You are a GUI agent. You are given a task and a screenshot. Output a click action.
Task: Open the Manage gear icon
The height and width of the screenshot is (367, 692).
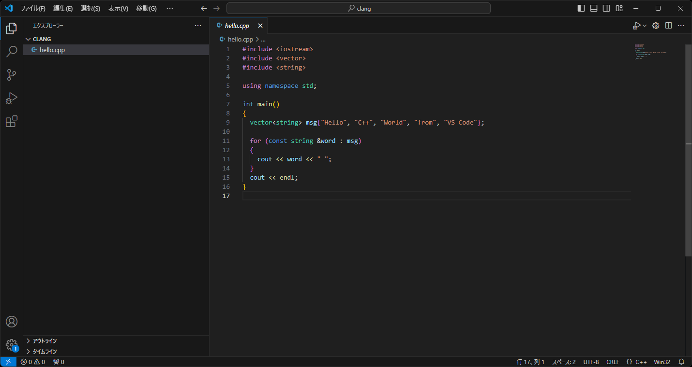coord(12,345)
